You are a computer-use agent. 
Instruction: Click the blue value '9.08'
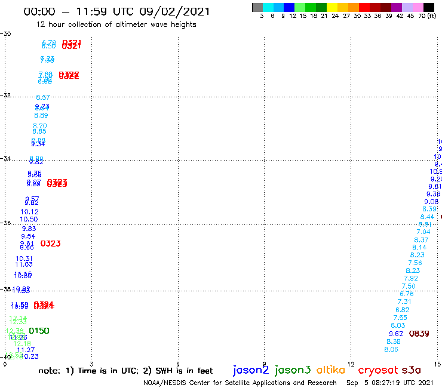click(431, 202)
